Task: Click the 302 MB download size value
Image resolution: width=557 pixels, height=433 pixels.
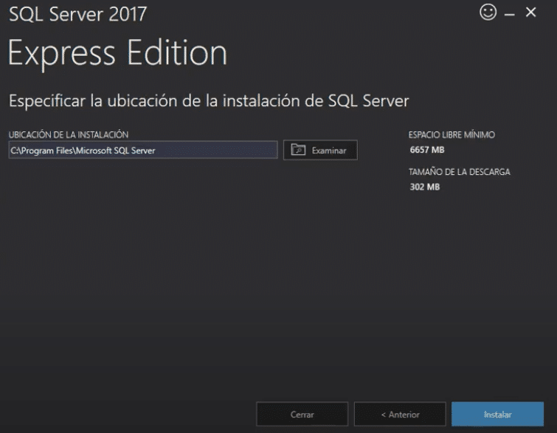Action: click(x=424, y=187)
